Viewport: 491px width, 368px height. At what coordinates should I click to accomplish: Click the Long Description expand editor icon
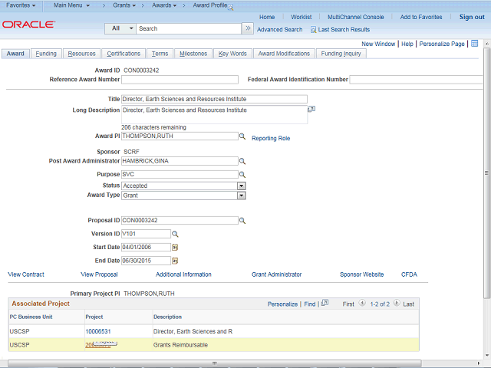(312, 110)
